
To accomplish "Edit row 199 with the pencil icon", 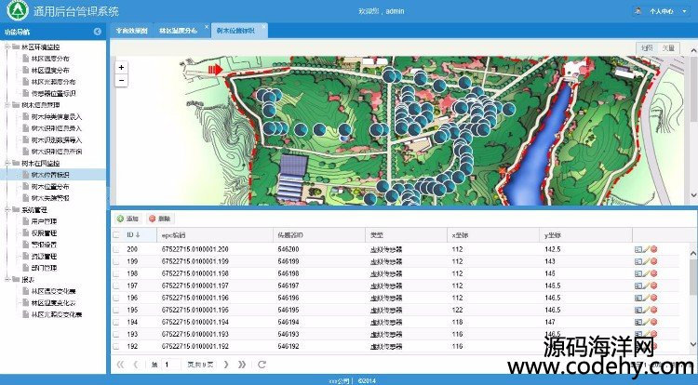I will pos(646,261).
